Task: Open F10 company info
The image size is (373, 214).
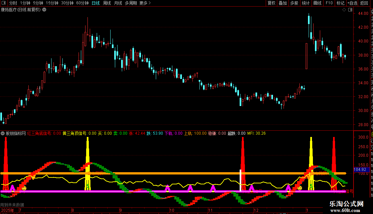Action: click(x=329, y=3)
